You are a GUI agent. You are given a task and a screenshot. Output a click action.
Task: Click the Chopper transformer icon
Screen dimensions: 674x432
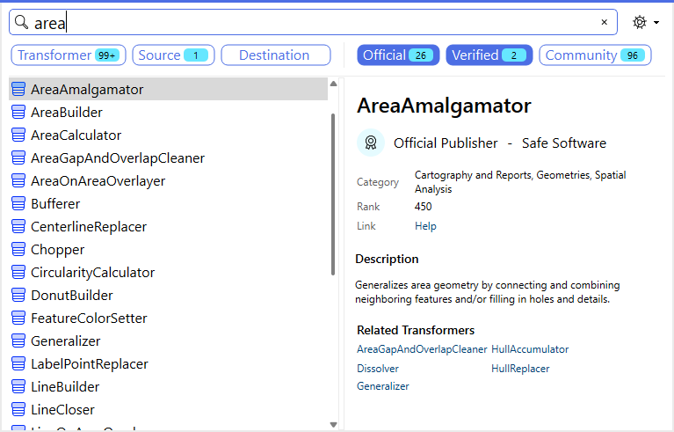click(18, 250)
